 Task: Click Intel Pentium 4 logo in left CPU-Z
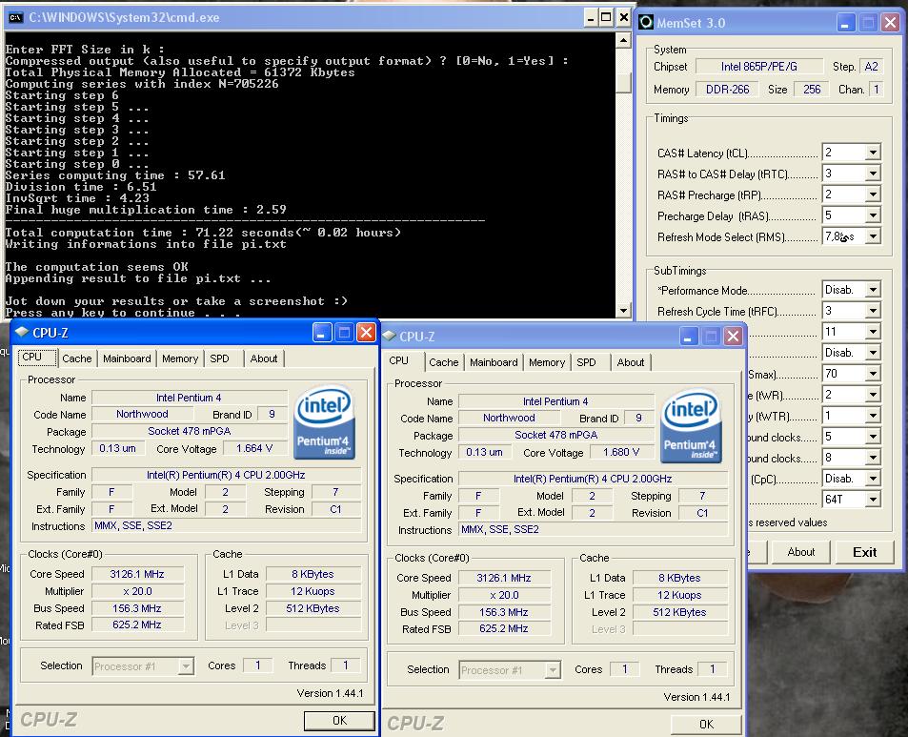tap(324, 422)
